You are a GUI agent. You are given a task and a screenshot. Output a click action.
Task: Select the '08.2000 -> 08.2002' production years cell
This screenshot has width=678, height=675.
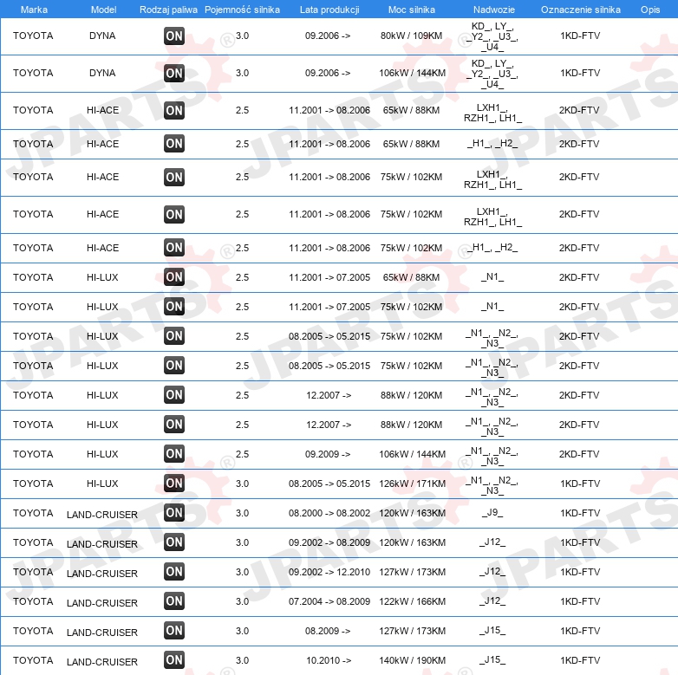click(x=329, y=513)
